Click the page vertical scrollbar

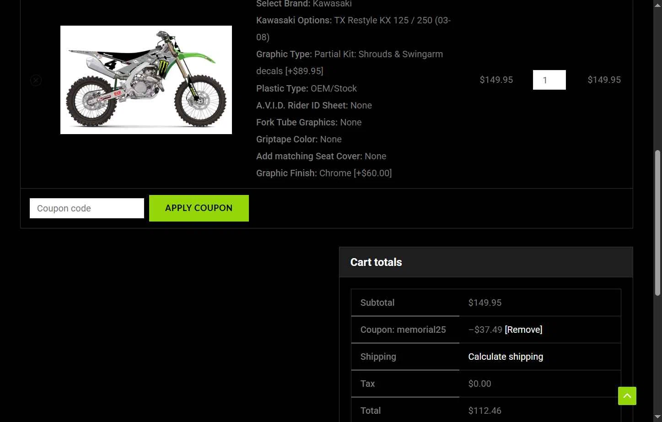pyautogui.click(x=658, y=222)
